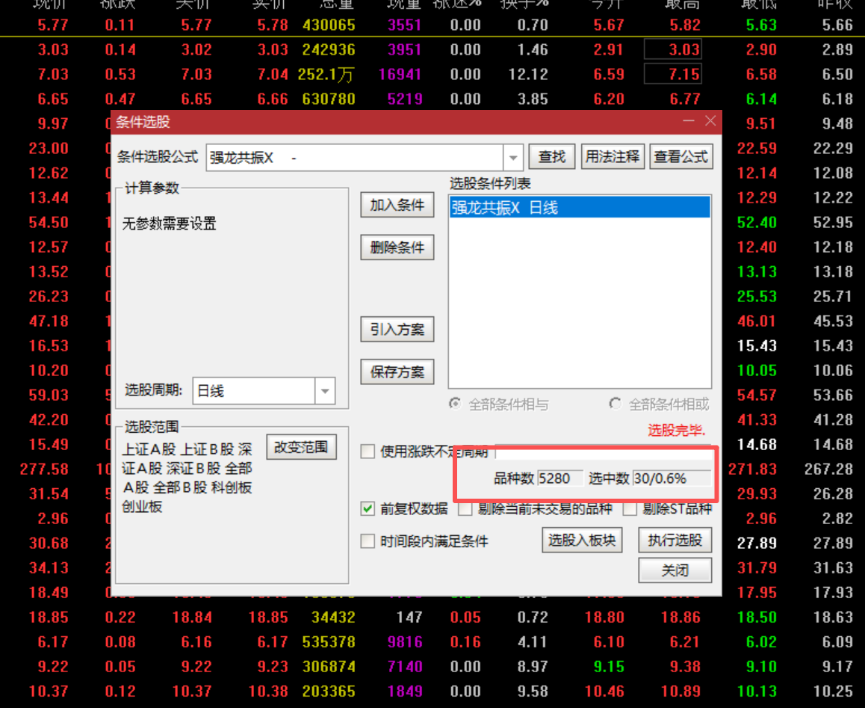Image resolution: width=865 pixels, height=708 pixels.
Task: Click 选股入板块 button
Action: coord(582,540)
